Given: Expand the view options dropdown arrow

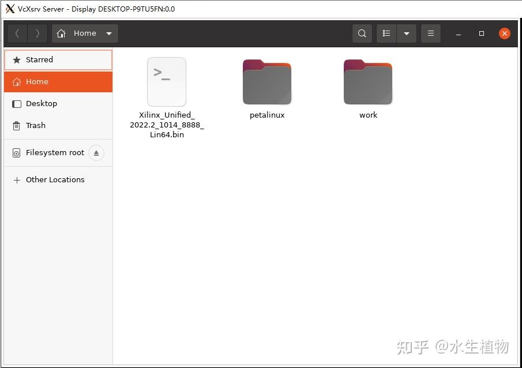Looking at the screenshot, I should point(407,33).
